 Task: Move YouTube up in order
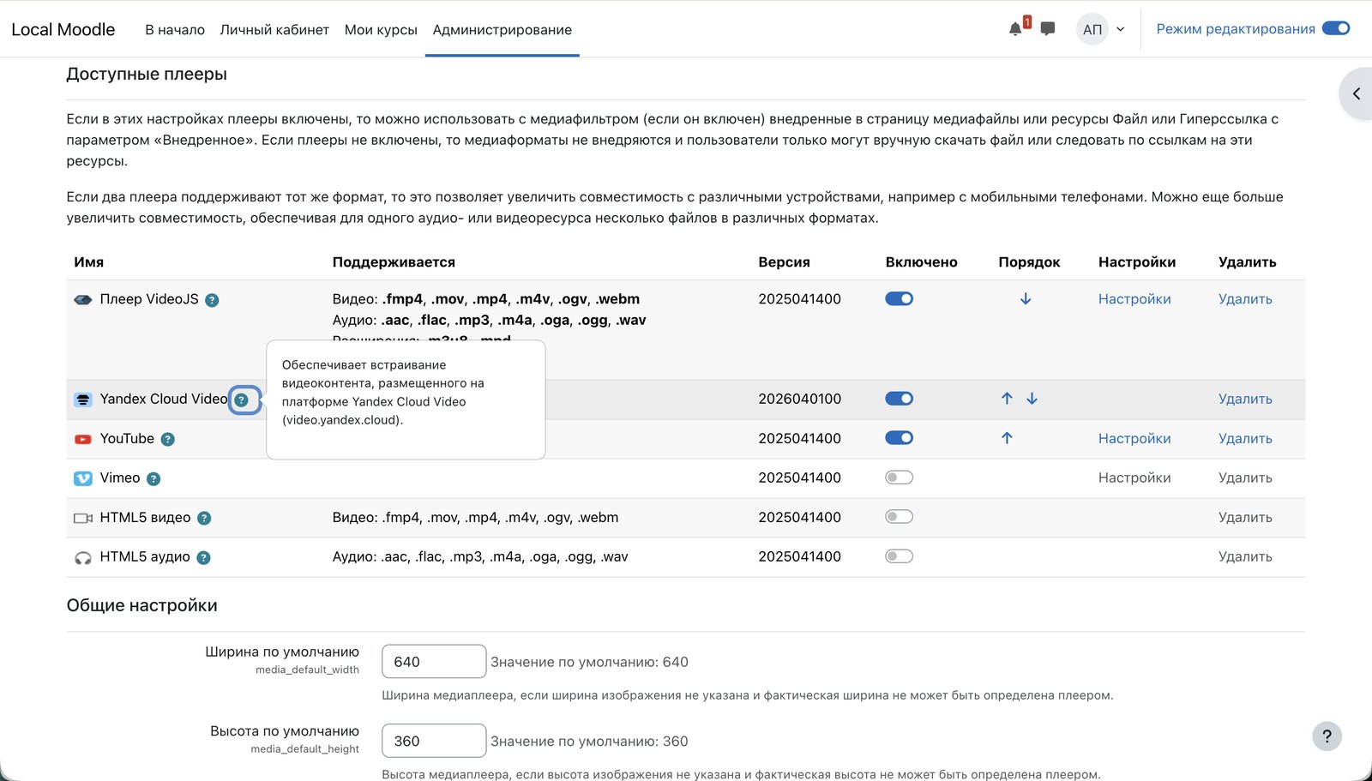click(1007, 437)
